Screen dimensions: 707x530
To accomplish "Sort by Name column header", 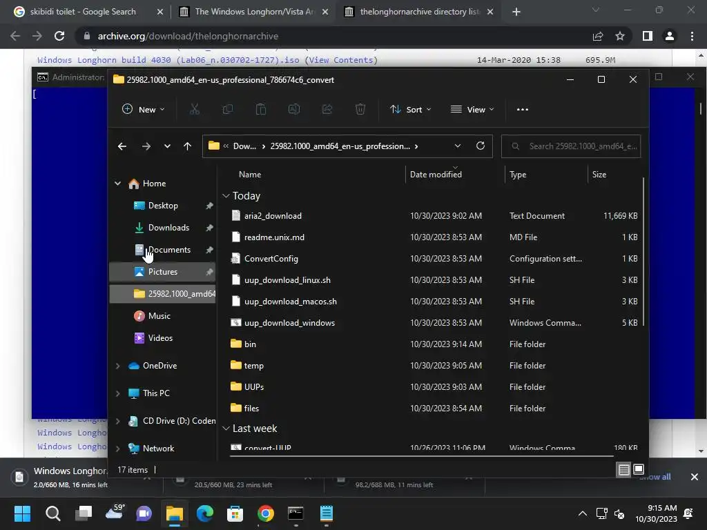I will point(250,175).
